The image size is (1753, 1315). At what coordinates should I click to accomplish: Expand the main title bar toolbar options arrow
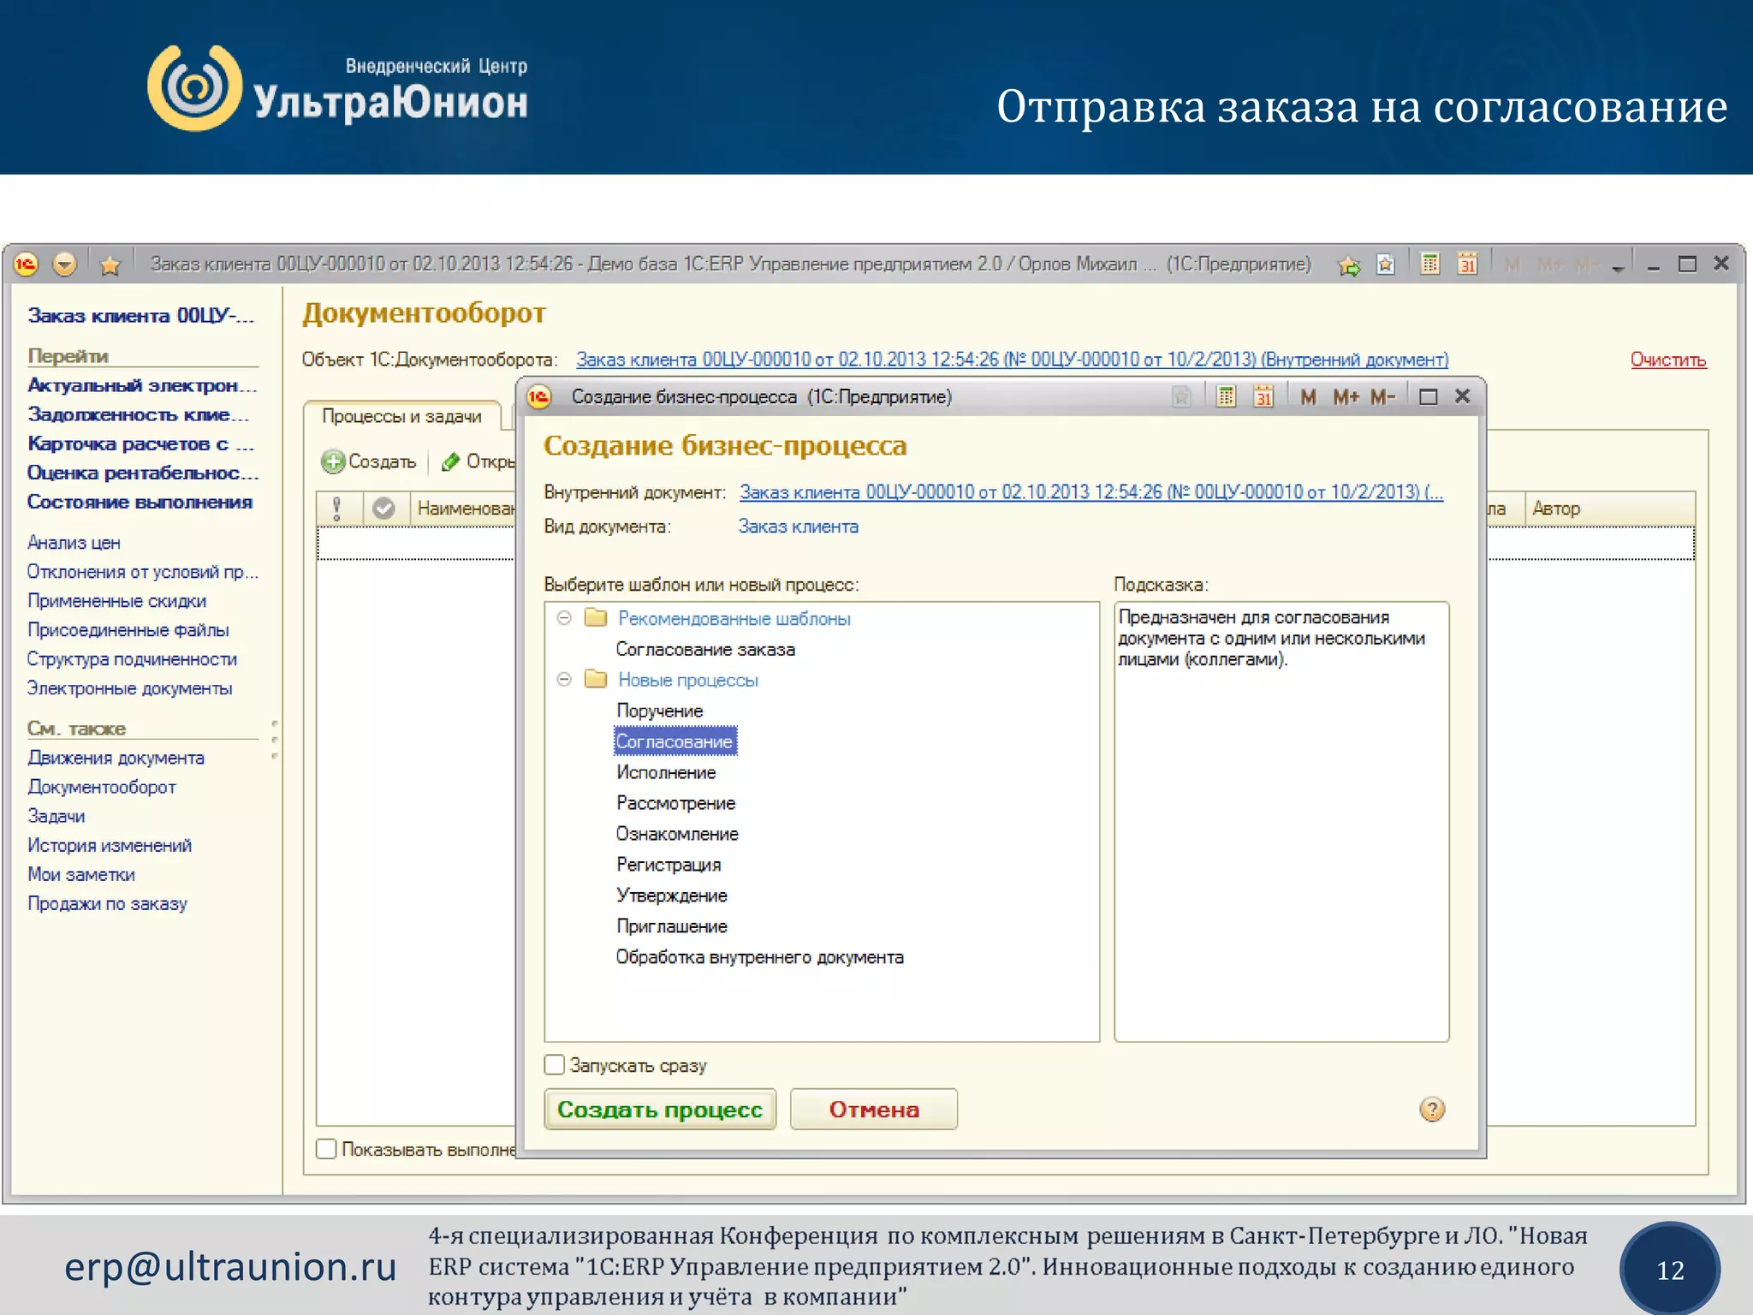point(1618,269)
